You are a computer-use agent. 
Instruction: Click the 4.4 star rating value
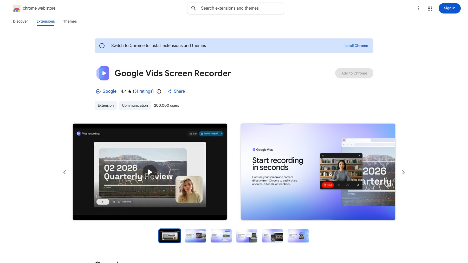(124, 91)
